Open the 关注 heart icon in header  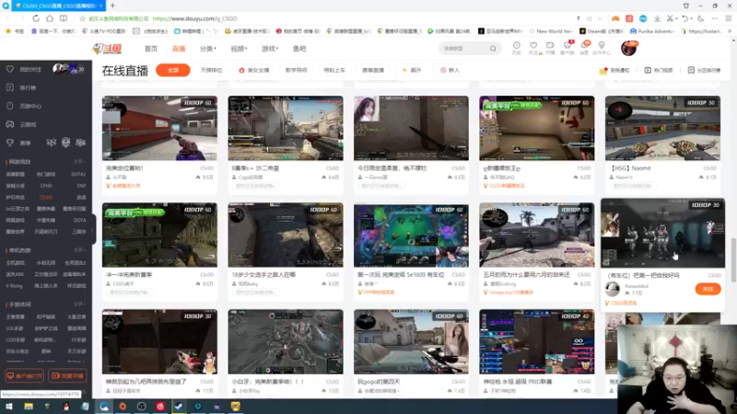(x=533, y=48)
